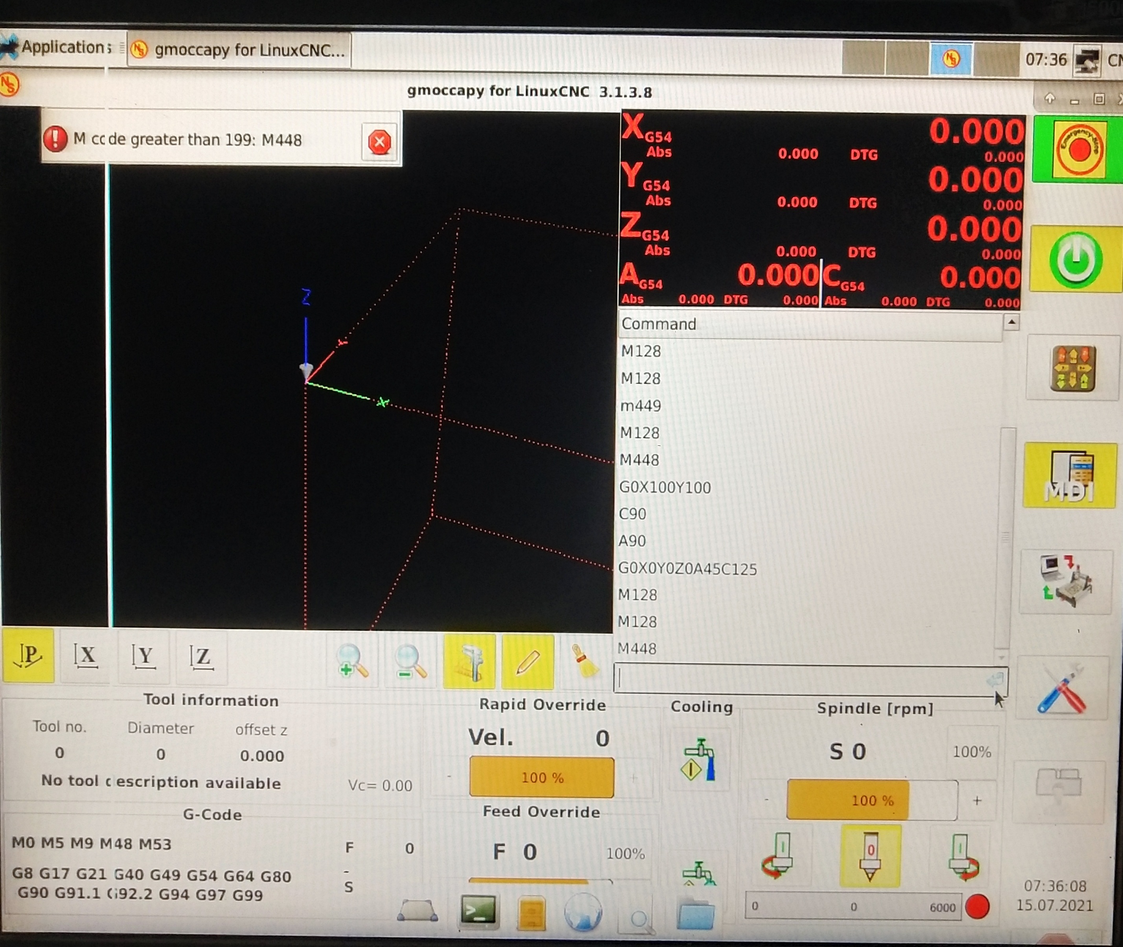This screenshot has height=947, width=1123.
Task: Click the G-Code active codes text
Action: (x=151, y=869)
